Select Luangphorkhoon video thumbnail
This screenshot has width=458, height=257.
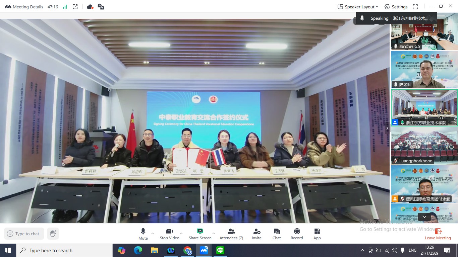coord(424,146)
